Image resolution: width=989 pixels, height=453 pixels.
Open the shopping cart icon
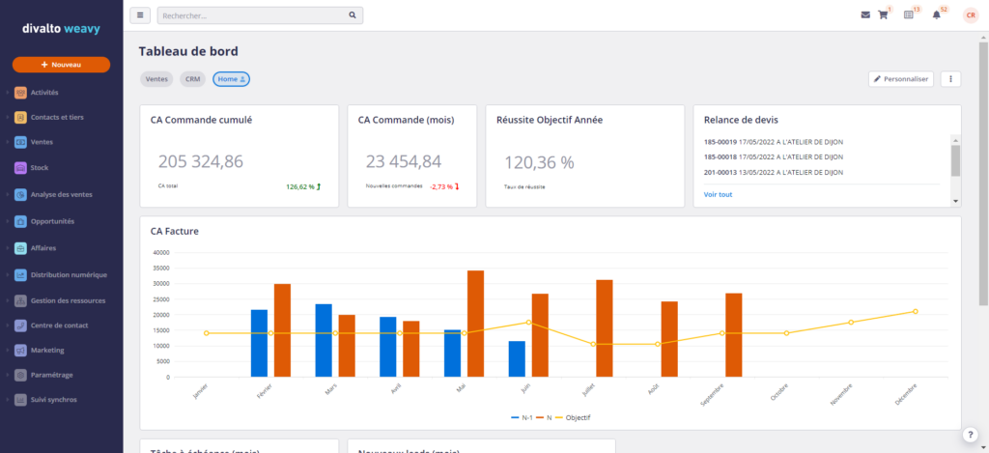pos(883,15)
